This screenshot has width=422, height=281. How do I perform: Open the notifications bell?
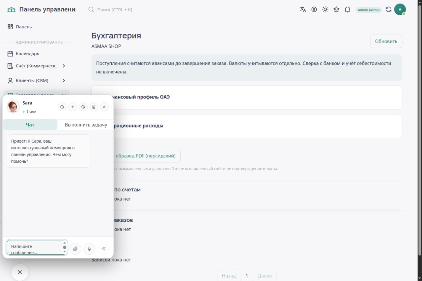click(x=348, y=9)
